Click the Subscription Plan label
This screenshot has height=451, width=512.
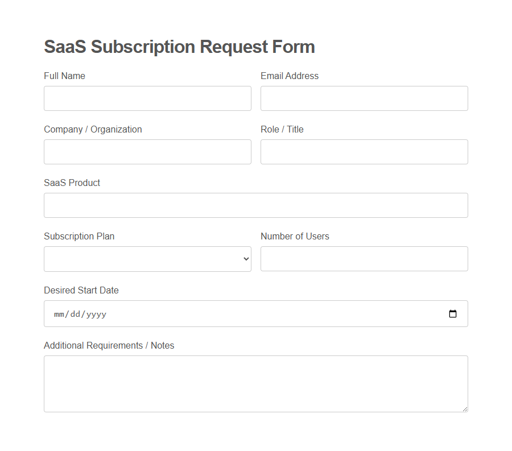(x=79, y=236)
